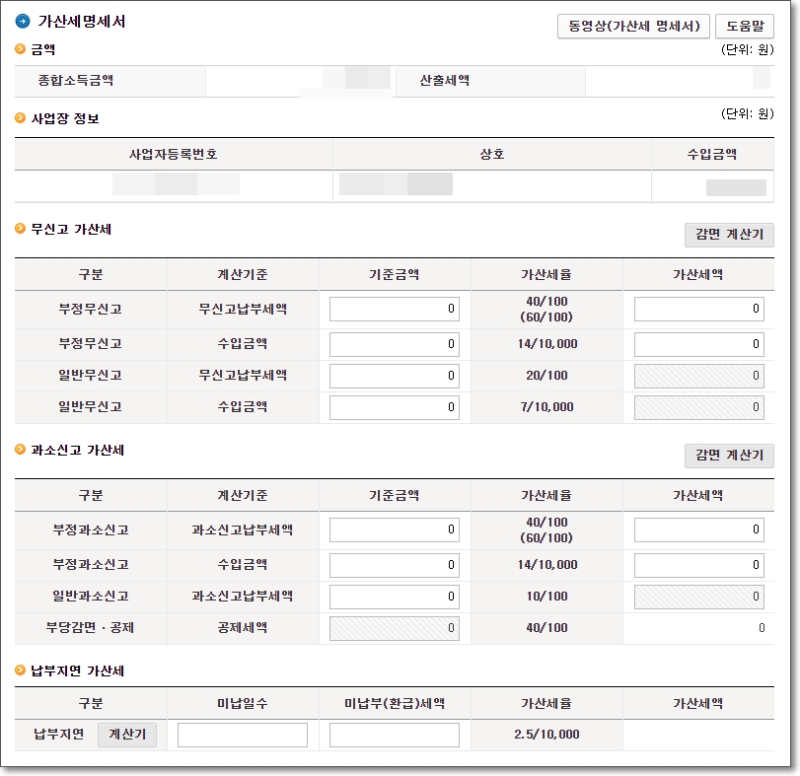
Task: Click the 도움말 help button
Action: (745, 26)
